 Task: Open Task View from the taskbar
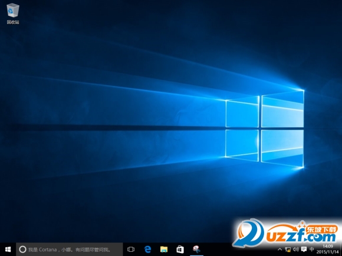[131, 250]
